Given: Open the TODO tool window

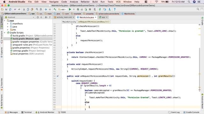Looking at the screenshot, I should [x=62, y=112].
